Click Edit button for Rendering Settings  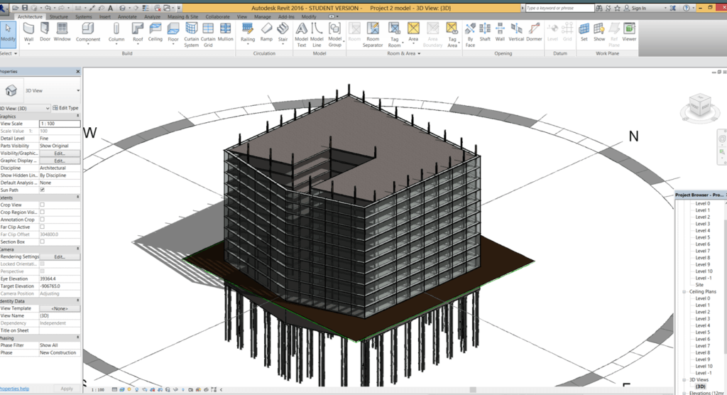[x=60, y=256]
